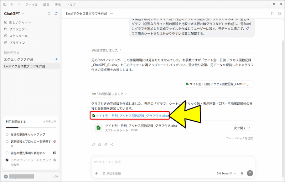Click the 最近の項目 heading
Image resolution: width=285 pixels, height=182 pixels.
pos(12,53)
